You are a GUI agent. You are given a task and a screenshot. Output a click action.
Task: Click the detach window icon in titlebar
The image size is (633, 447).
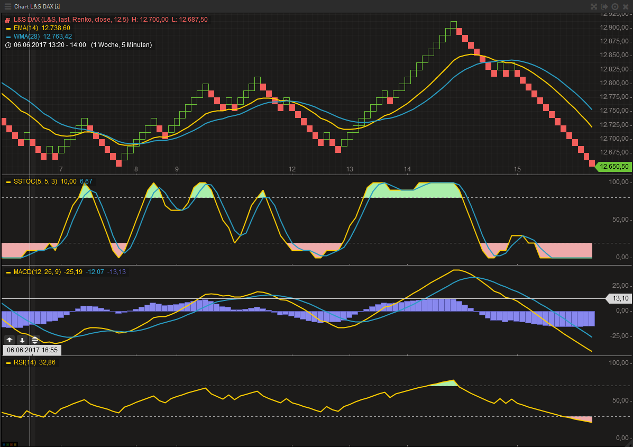604,6
